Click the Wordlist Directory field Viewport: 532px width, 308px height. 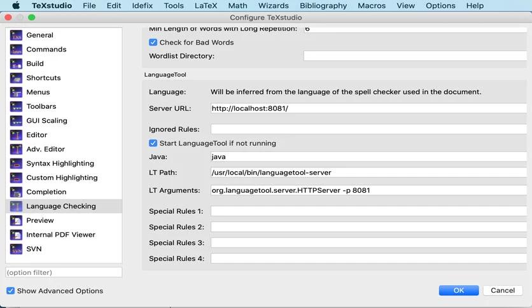click(x=415, y=56)
